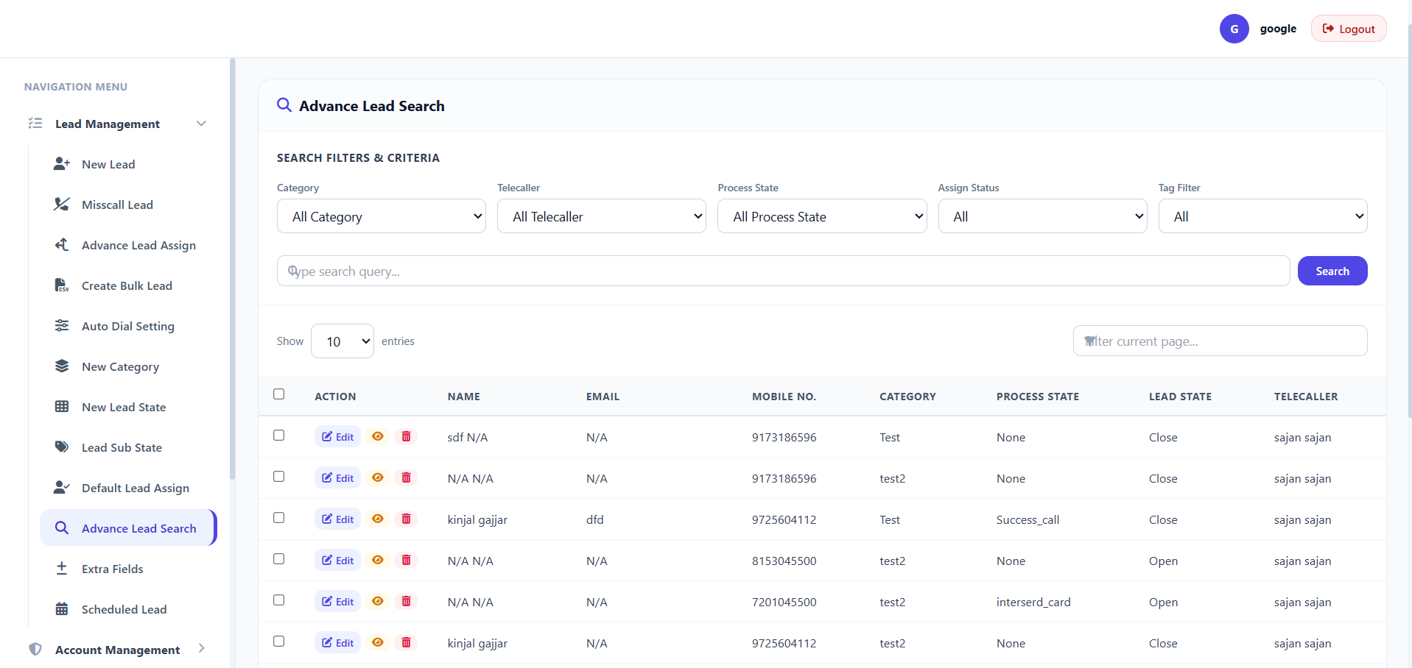1412x668 pixels.
Task: Click the MOBILE NO. column header
Action: (x=784, y=397)
